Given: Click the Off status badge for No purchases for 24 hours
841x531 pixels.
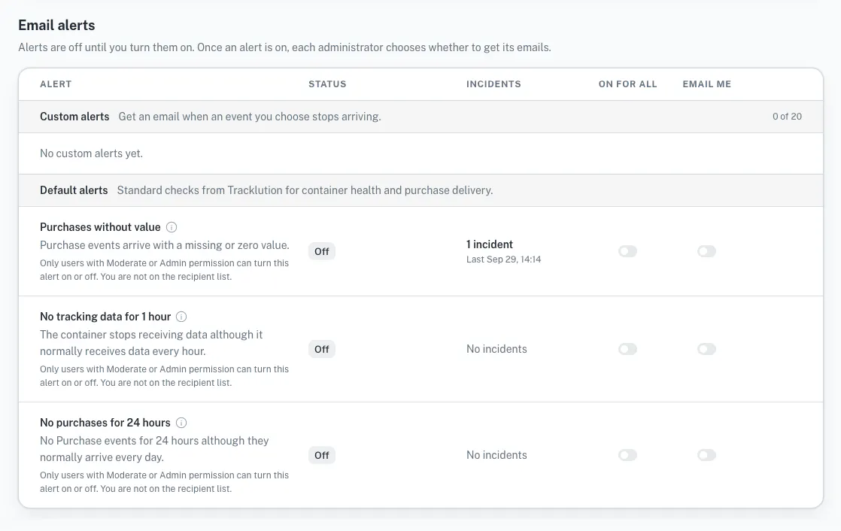Looking at the screenshot, I should click(322, 455).
